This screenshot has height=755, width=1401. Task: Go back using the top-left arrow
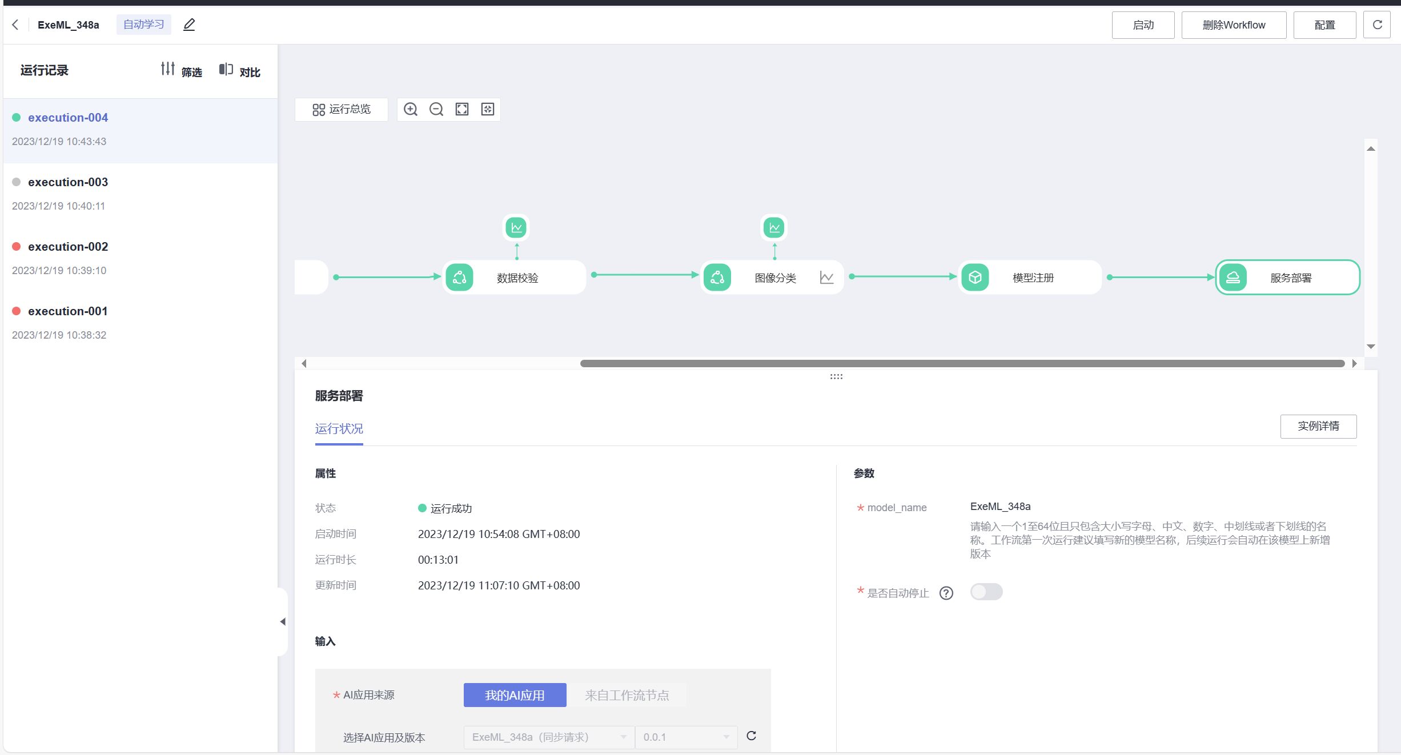click(x=15, y=25)
